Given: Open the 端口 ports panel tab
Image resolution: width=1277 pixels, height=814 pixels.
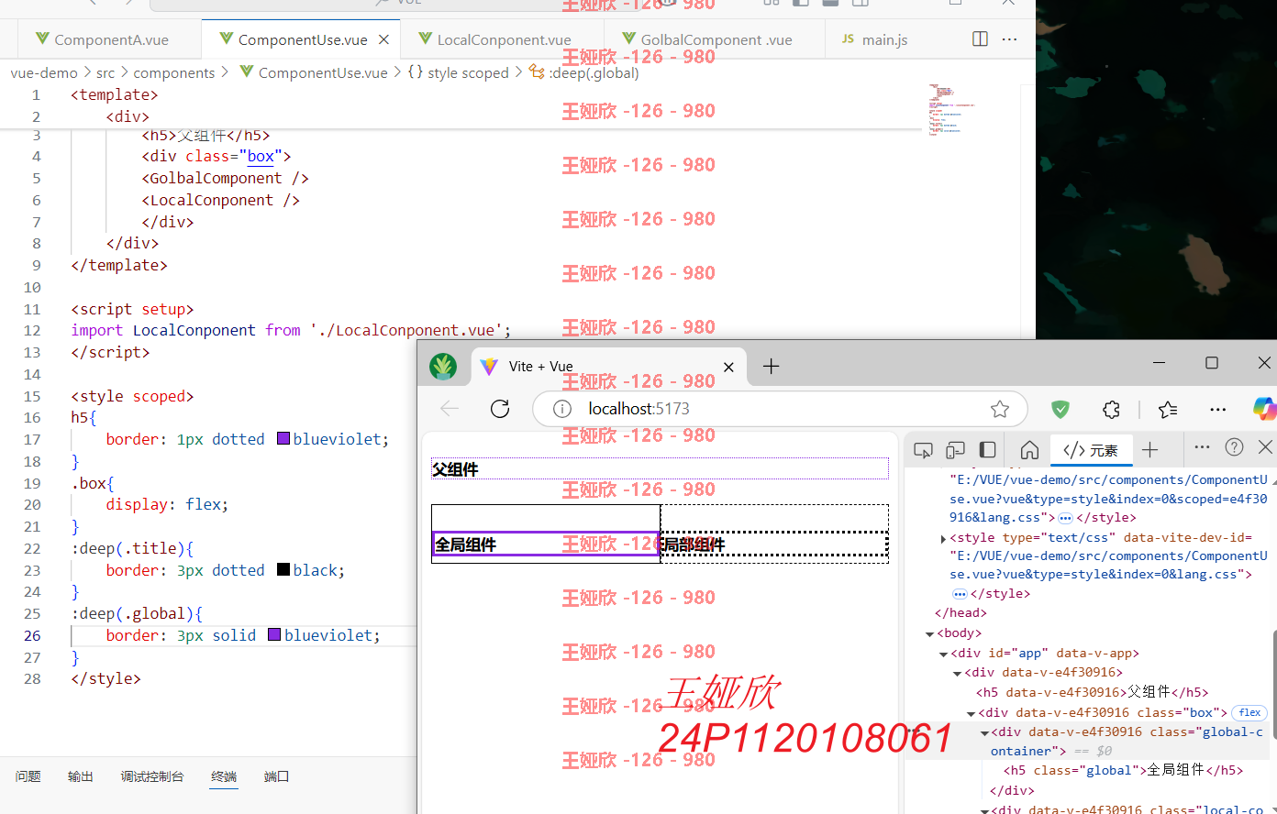Looking at the screenshot, I should pos(276,776).
